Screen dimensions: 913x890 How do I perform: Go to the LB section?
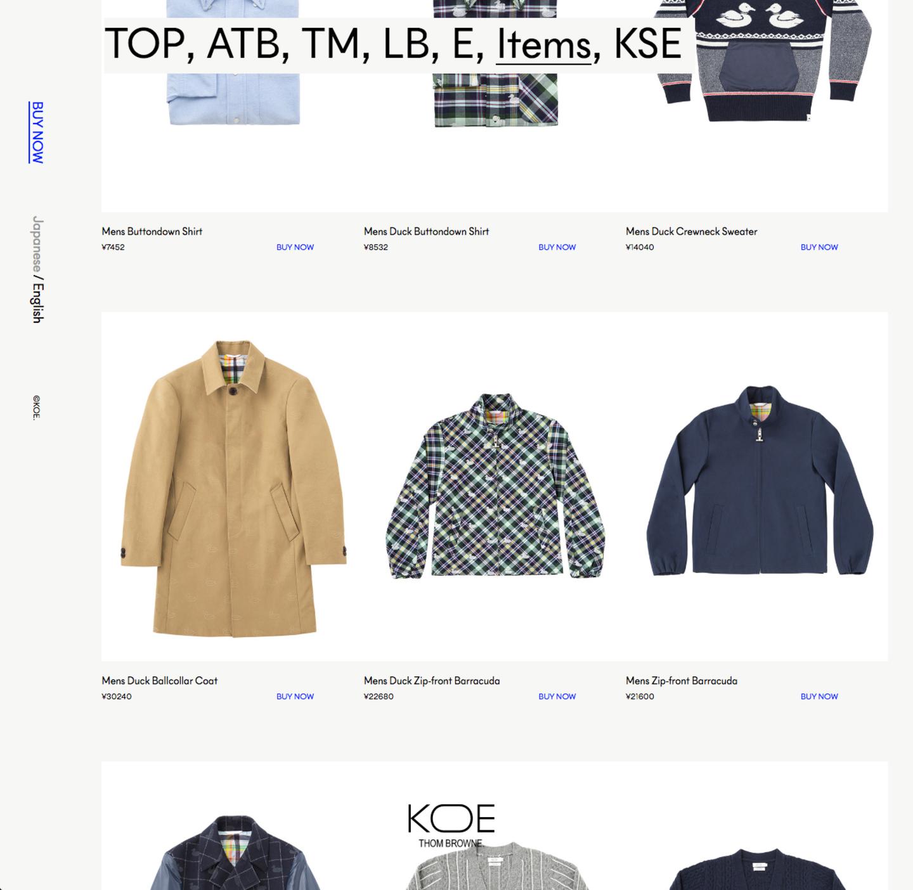coord(406,43)
